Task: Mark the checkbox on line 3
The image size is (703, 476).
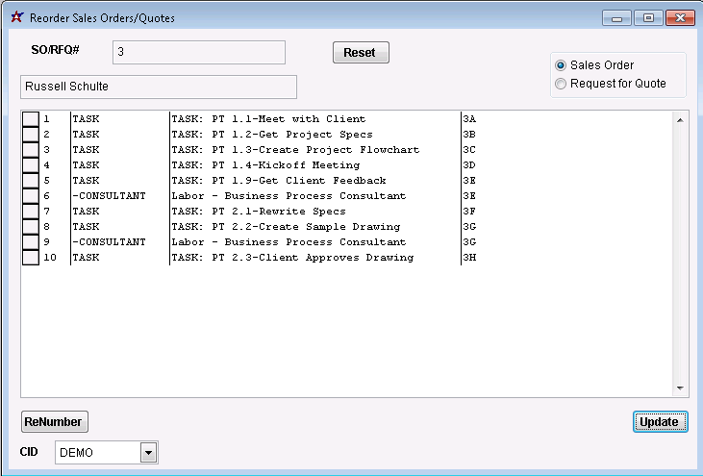Action: 31,150
